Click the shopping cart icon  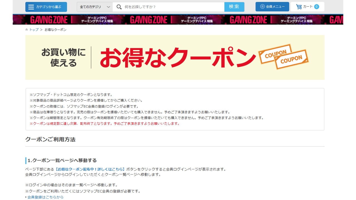[x=299, y=7]
